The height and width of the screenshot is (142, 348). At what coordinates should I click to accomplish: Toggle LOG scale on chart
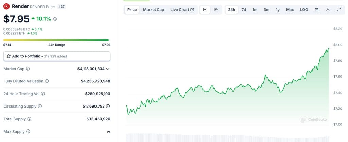click(304, 10)
